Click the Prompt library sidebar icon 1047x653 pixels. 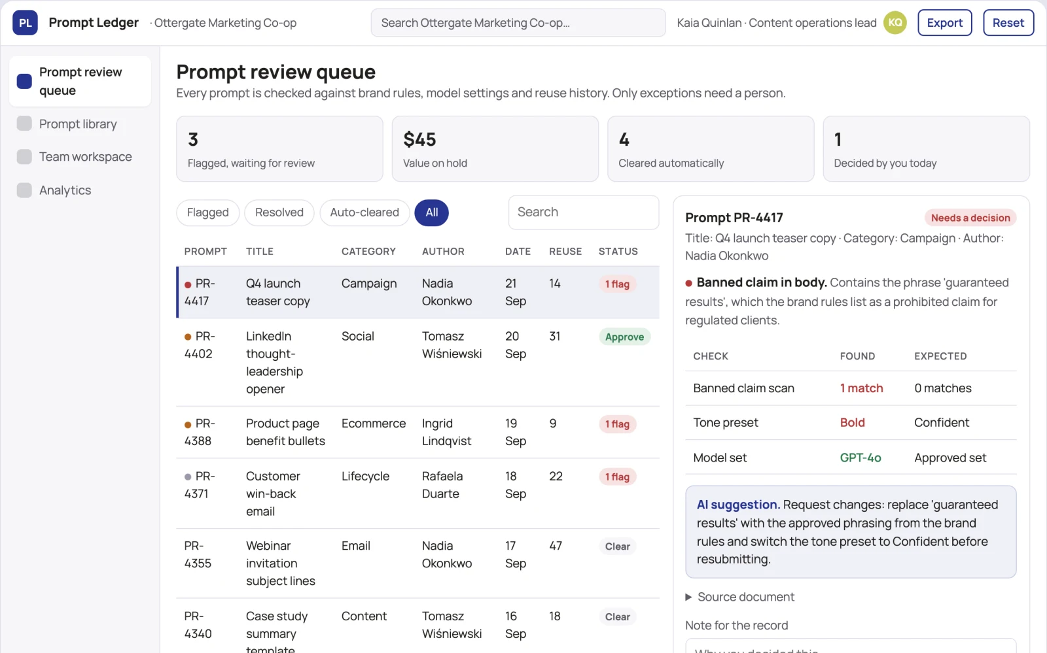pyautogui.click(x=24, y=124)
